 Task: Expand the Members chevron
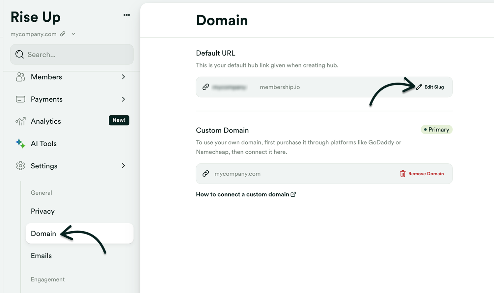[123, 77]
